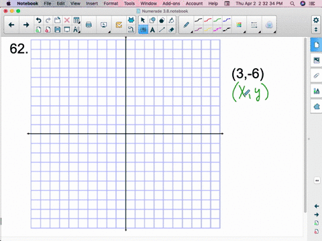Open the Insert Table tool
322x241 pixels.
76,20
